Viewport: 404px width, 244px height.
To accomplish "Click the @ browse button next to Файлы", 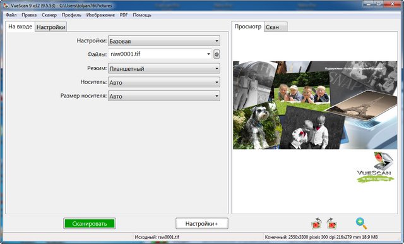I will click(x=217, y=54).
